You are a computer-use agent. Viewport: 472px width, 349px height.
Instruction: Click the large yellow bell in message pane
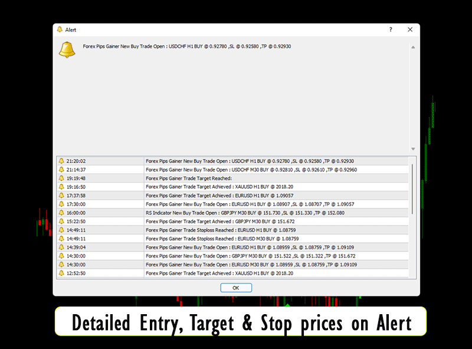click(x=67, y=50)
